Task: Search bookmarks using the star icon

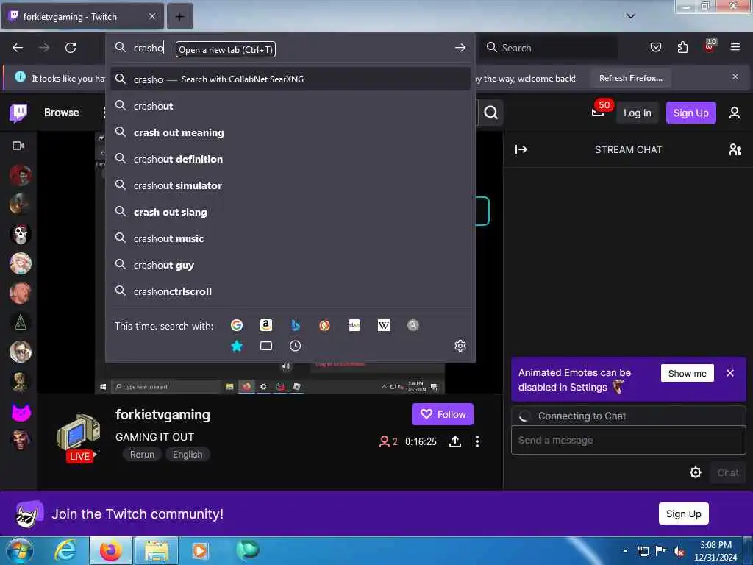Action: coord(237,346)
